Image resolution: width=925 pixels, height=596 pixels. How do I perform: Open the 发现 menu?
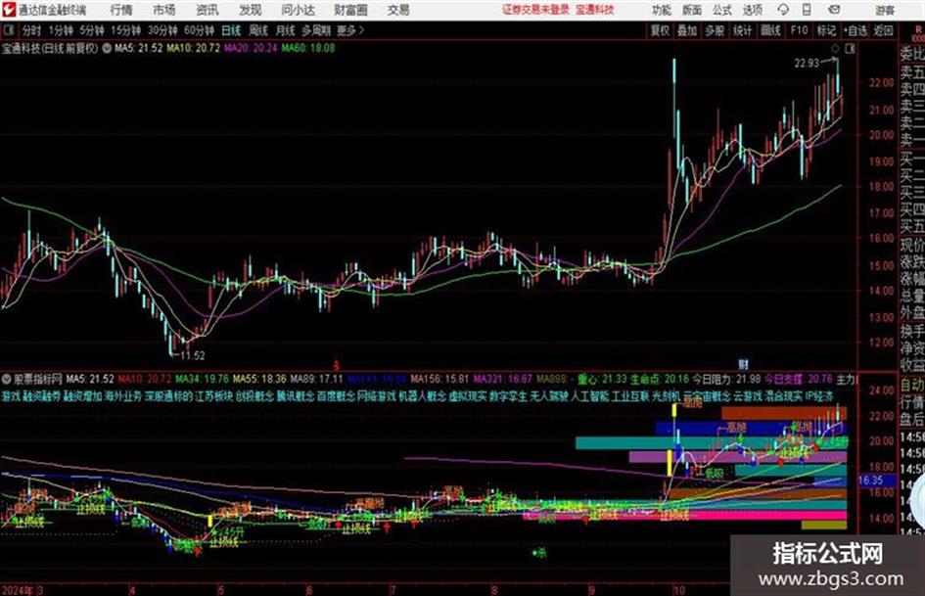[x=251, y=10]
